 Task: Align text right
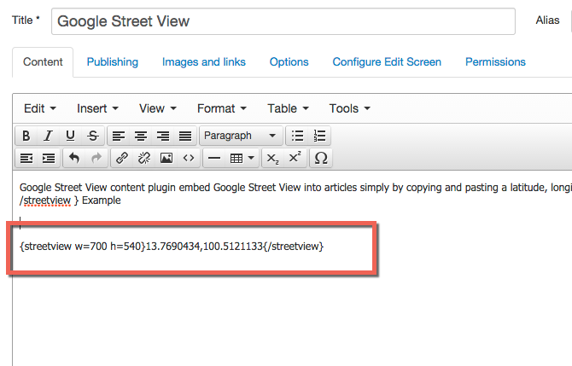(x=163, y=136)
